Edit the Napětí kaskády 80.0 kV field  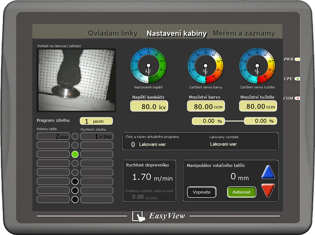click(x=149, y=106)
